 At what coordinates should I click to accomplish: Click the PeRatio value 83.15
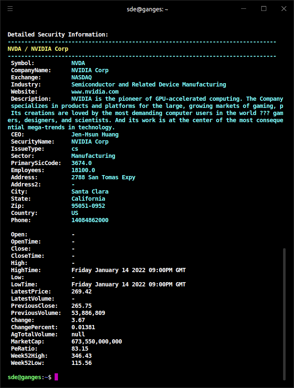click(80, 349)
